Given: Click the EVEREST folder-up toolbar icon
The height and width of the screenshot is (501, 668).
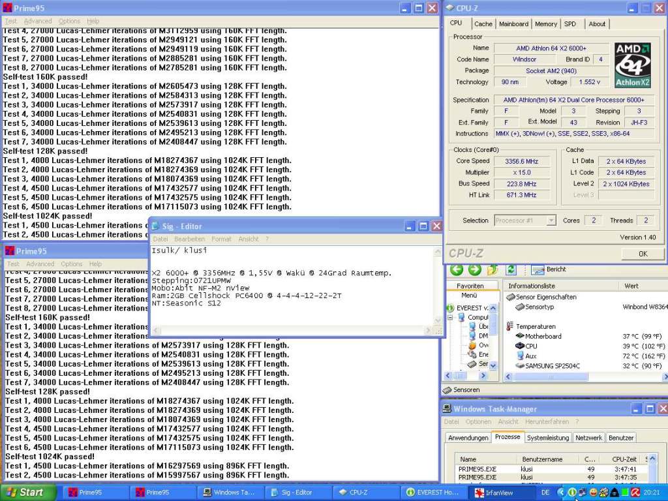Looking at the screenshot, I should [493, 269].
